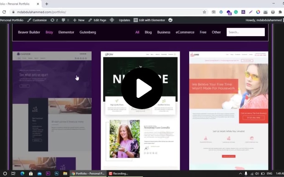This screenshot has height=177, width=284.
Task: Open Edit with Elementor
Action: (150, 20)
